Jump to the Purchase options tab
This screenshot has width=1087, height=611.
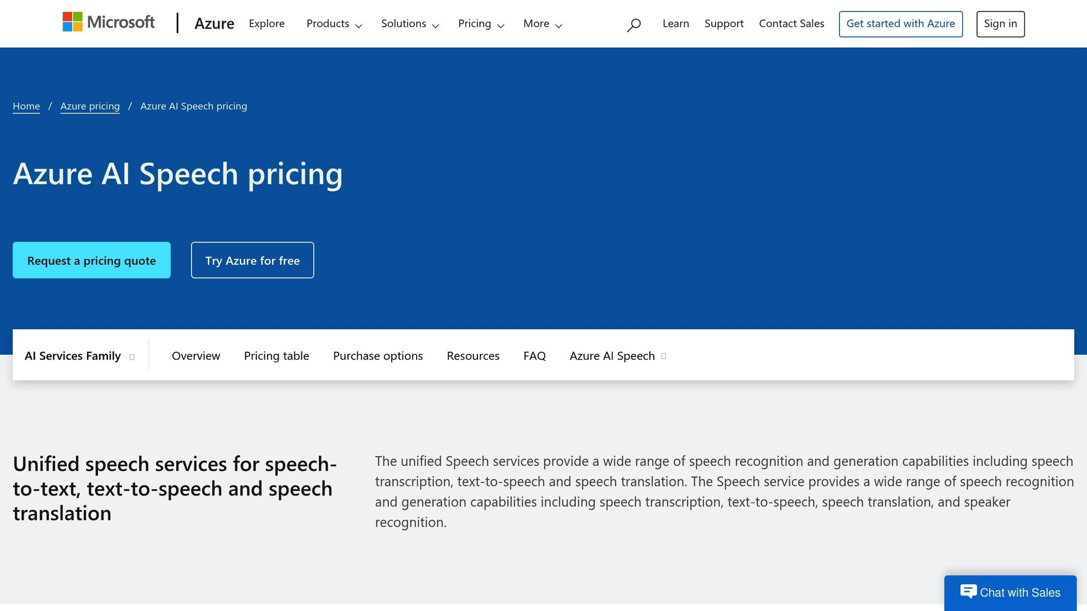(x=378, y=356)
